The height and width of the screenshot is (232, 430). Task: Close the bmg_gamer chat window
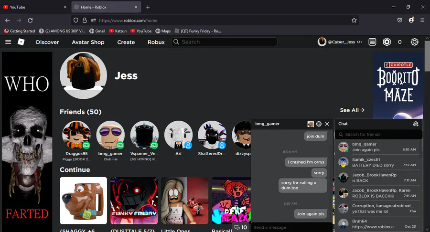tap(327, 124)
